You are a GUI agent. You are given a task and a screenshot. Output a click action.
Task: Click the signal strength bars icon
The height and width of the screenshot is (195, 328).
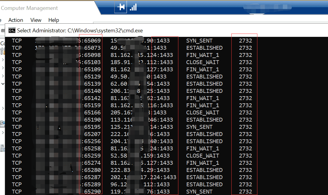click(x=133, y=7)
